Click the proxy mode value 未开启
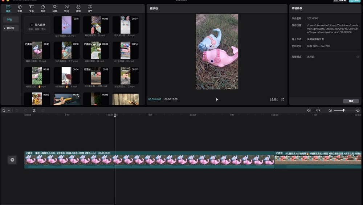The width and height of the screenshot is (363, 205). [311, 57]
